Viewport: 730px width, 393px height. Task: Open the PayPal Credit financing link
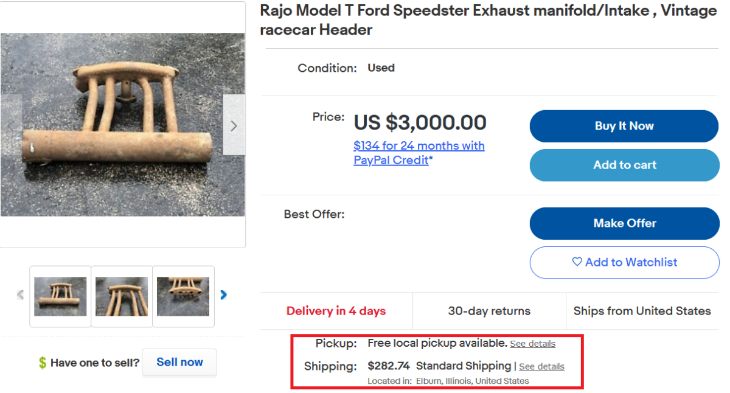coord(419,153)
